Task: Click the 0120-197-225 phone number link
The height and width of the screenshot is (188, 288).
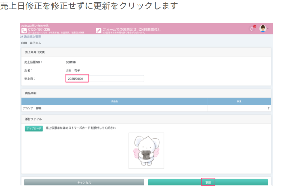Action: (39, 29)
